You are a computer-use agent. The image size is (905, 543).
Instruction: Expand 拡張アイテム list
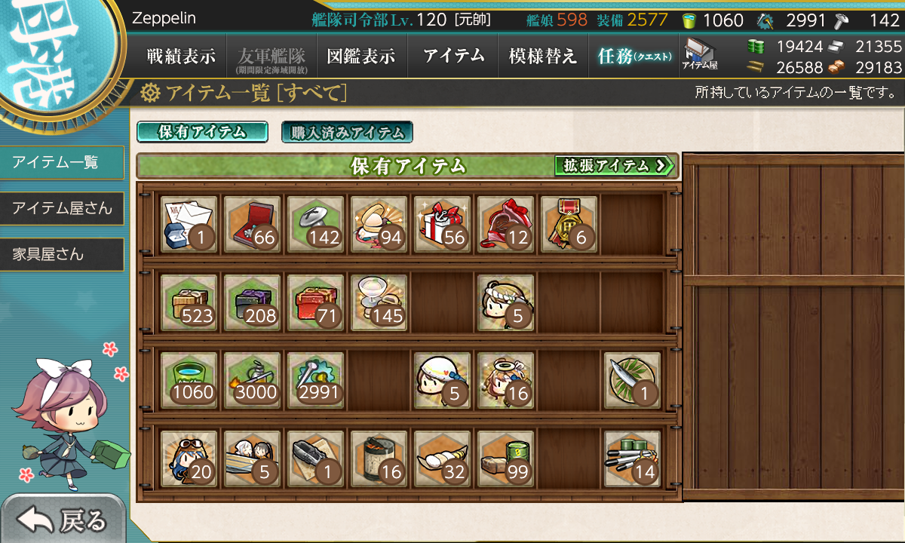tap(615, 165)
